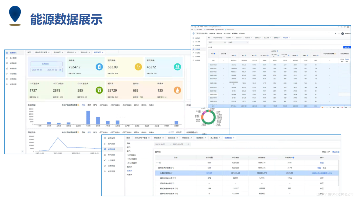The width and height of the screenshot is (355, 197).
Task: Click the 六车间 bar in 车间用能 chart
Action: click(x=88, y=118)
